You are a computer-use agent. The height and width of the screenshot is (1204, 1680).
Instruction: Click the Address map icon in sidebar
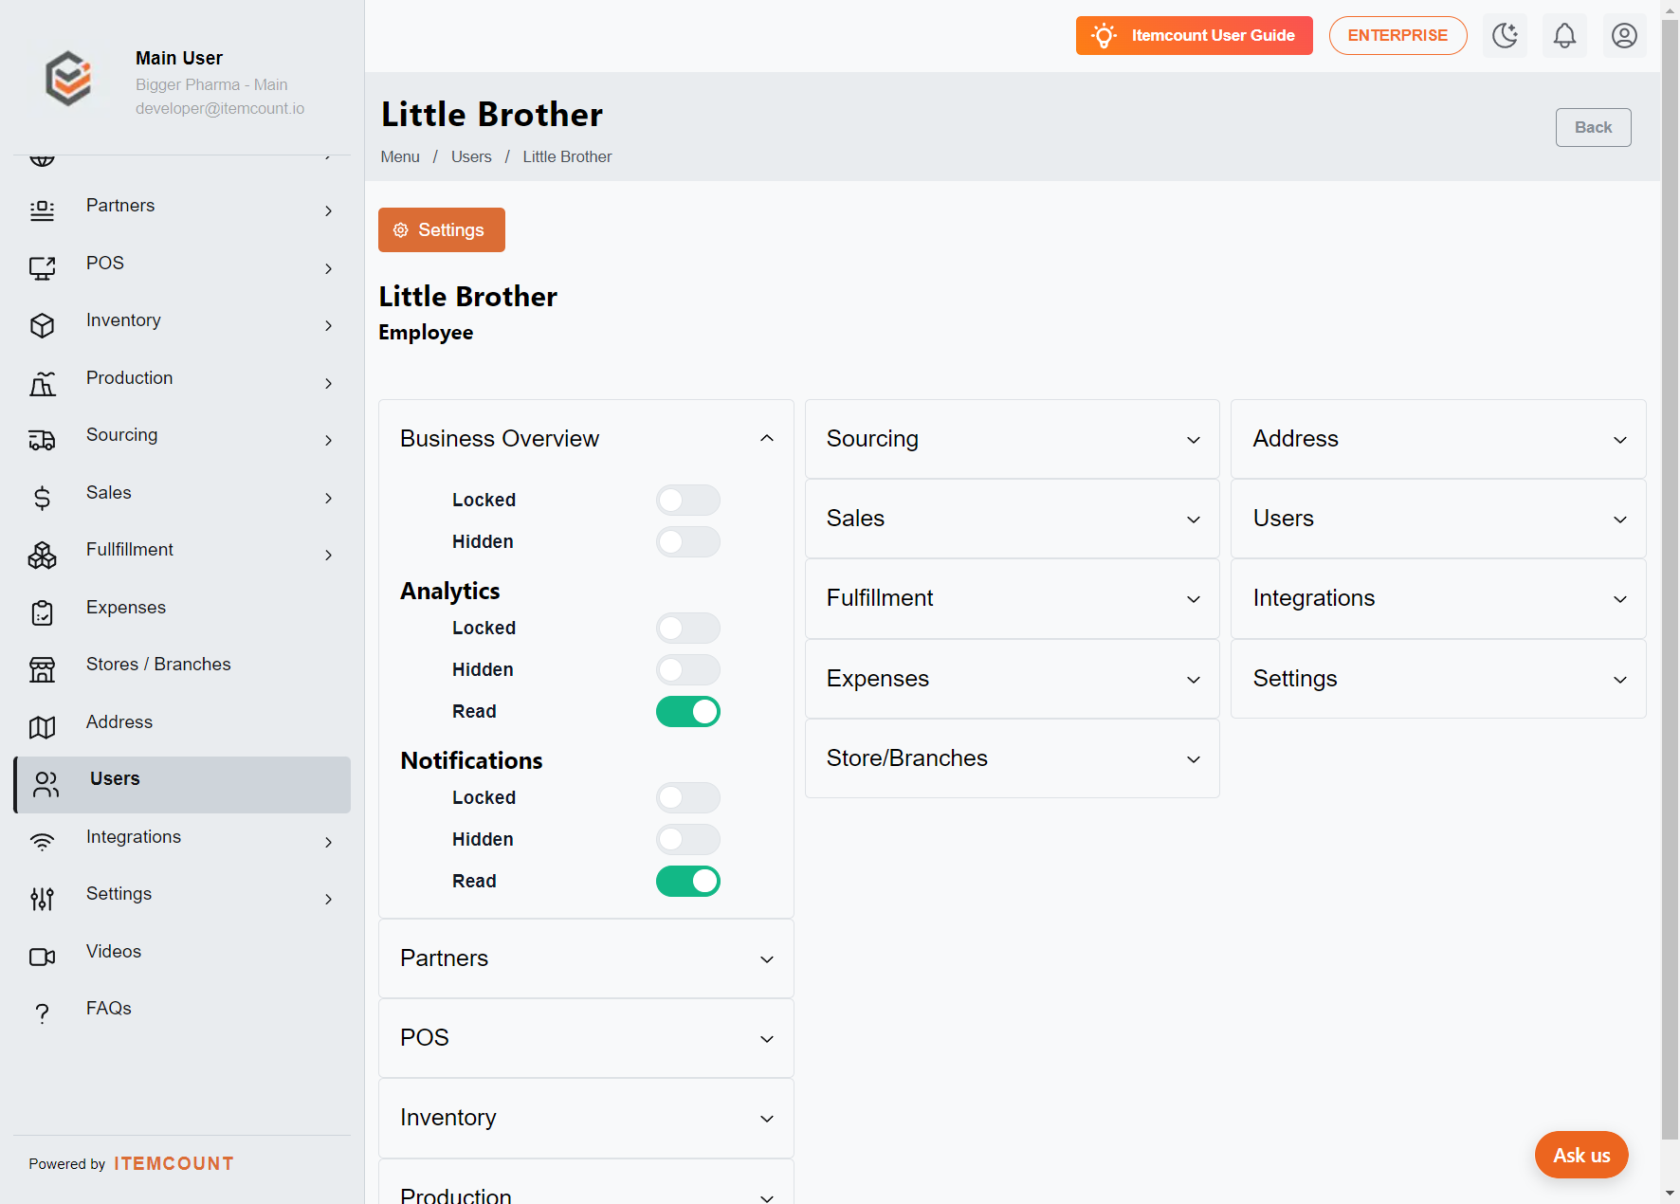[43, 727]
